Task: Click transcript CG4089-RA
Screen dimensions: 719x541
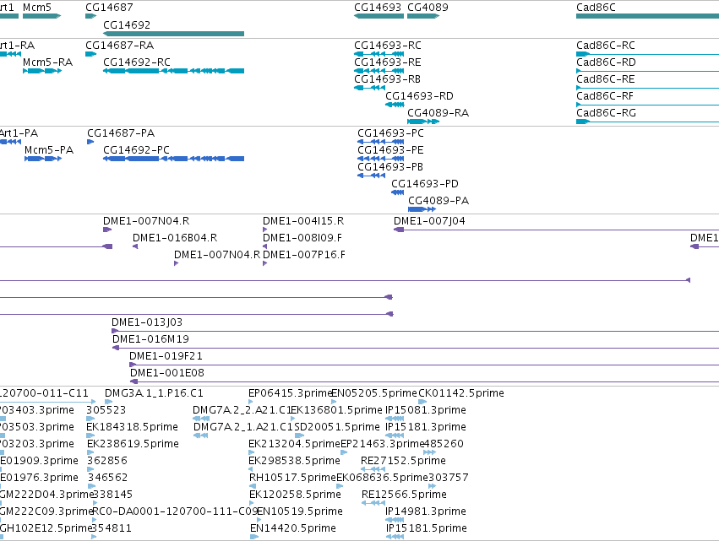Action: (423, 122)
